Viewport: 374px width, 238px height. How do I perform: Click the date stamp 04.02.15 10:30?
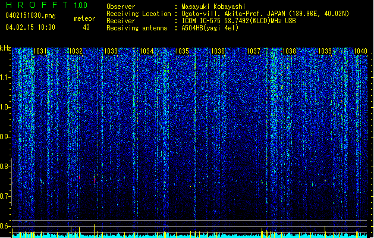click(x=30, y=27)
